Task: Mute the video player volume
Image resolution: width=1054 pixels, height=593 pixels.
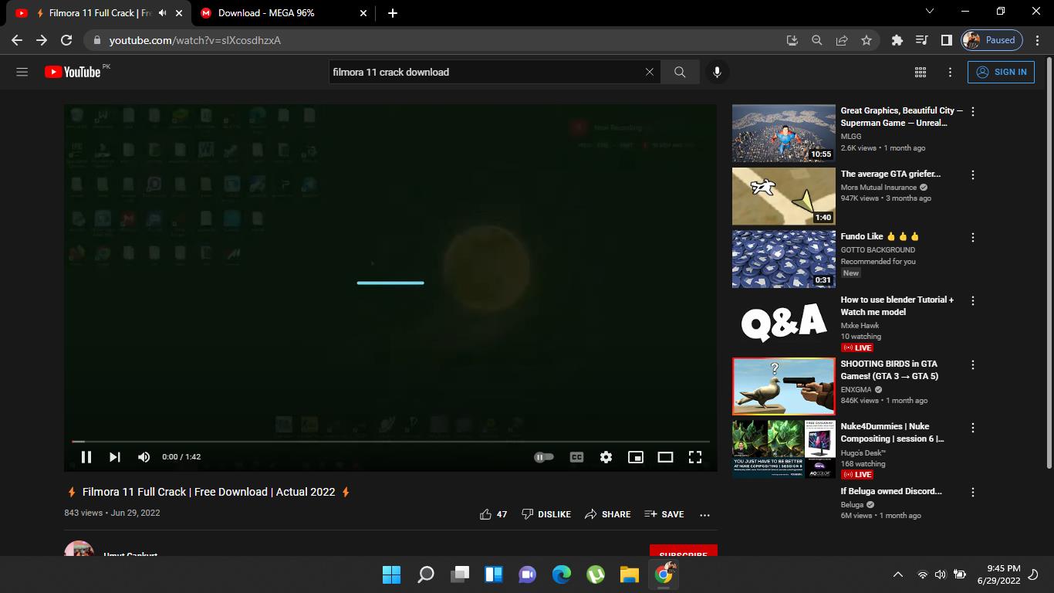Action: [x=144, y=457]
